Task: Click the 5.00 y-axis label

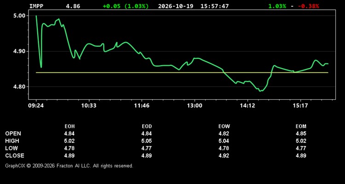Action: click(20, 16)
